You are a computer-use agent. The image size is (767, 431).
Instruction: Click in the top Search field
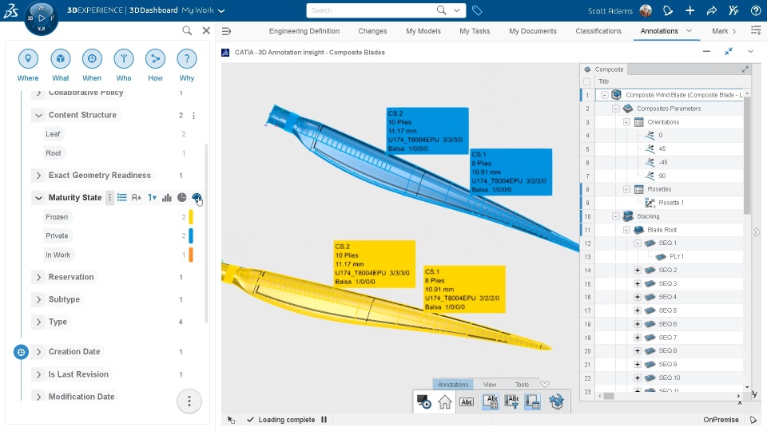[x=372, y=10]
